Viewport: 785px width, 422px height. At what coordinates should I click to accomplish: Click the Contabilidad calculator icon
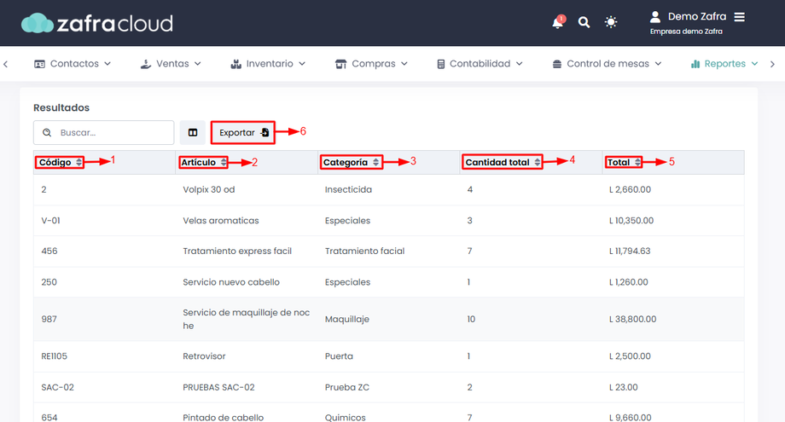pyautogui.click(x=441, y=64)
